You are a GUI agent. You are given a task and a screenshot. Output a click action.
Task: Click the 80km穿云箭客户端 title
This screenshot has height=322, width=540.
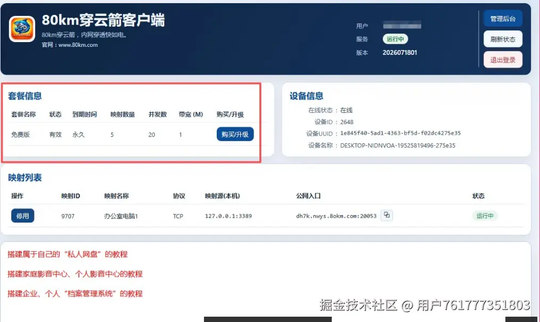coord(103,20)
